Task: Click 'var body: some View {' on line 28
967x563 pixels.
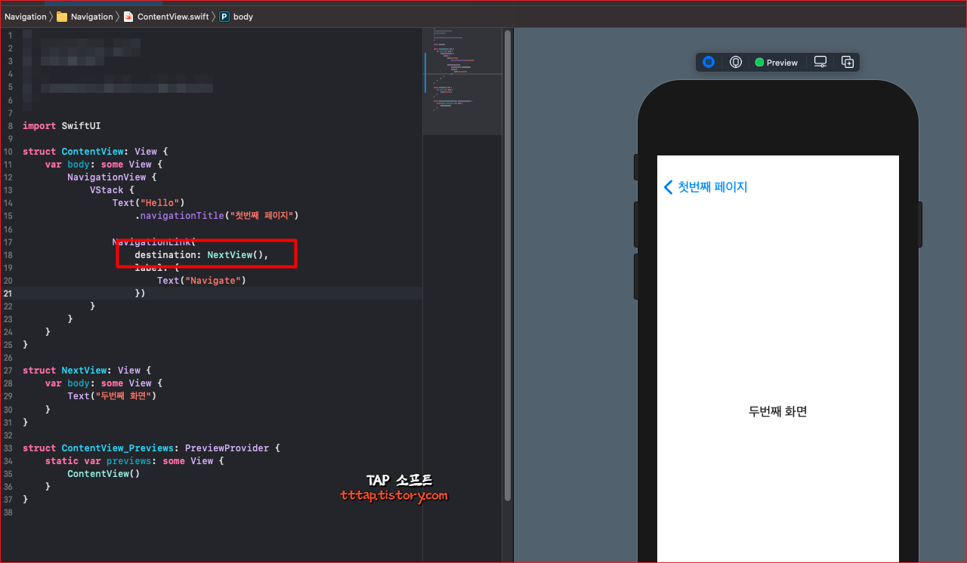Action: [x=103, y=383]
